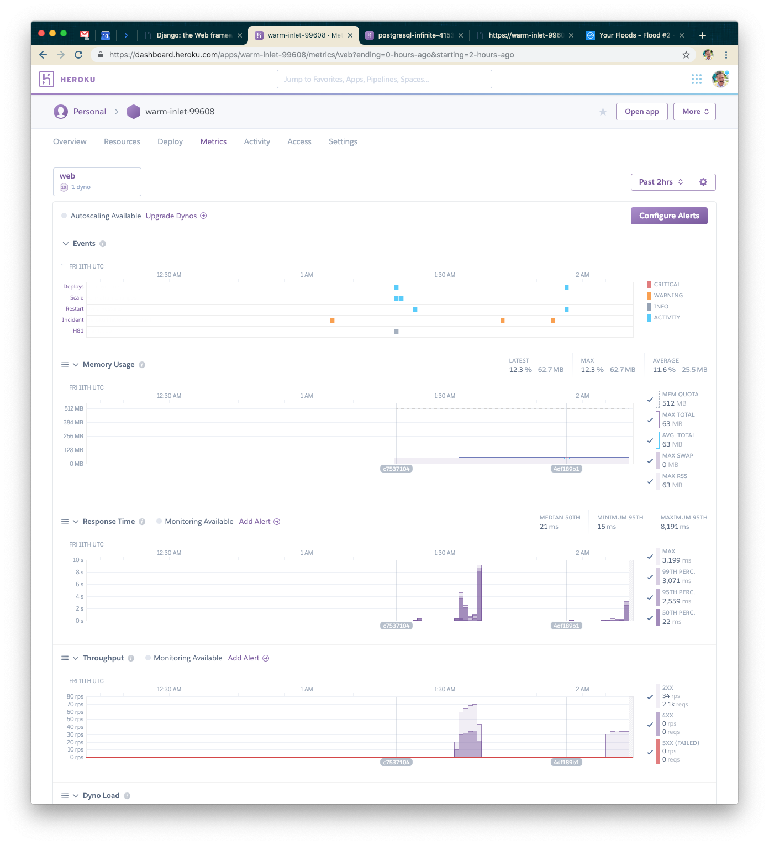
Task: Click the Heroku logo icon
Action: 47,79
